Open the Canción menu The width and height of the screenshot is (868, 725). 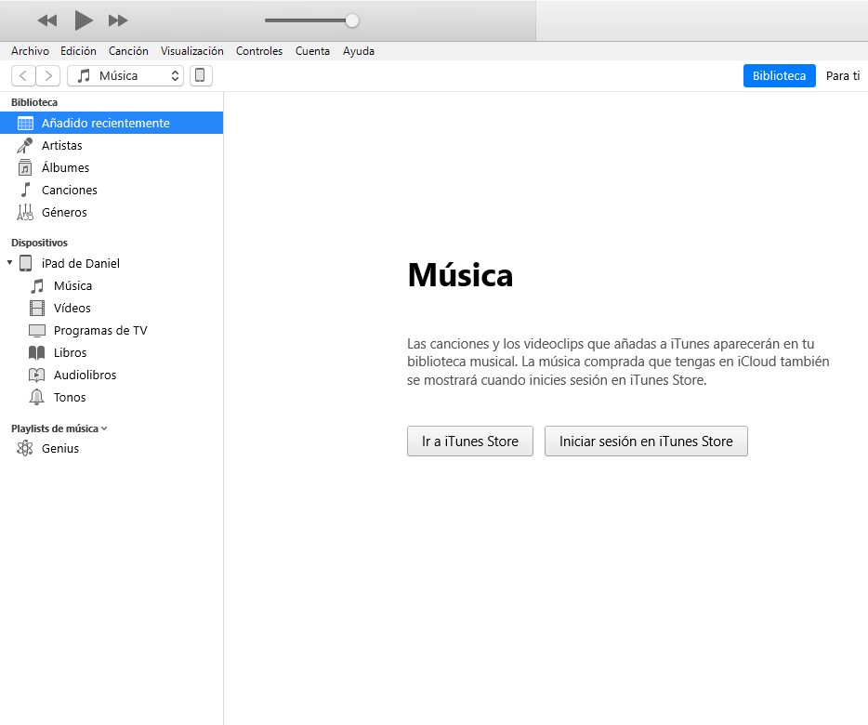click(128, 51)
